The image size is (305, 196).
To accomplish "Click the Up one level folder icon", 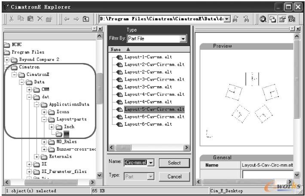I will [86, 19].
